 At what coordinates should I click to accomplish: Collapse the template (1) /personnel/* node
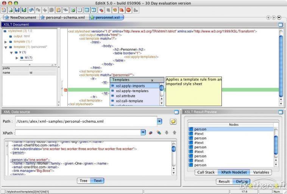6,47
